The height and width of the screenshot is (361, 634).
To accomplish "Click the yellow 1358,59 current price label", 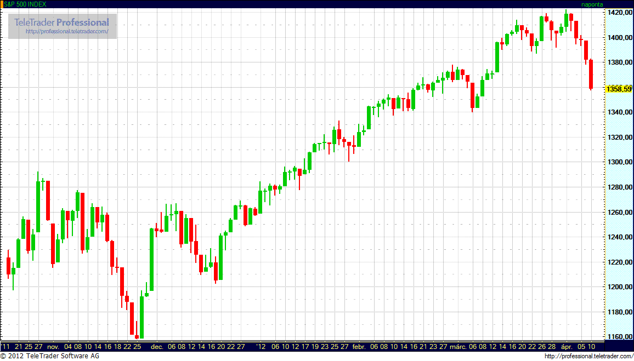I will pyautogui.click(x=618, y=88).
